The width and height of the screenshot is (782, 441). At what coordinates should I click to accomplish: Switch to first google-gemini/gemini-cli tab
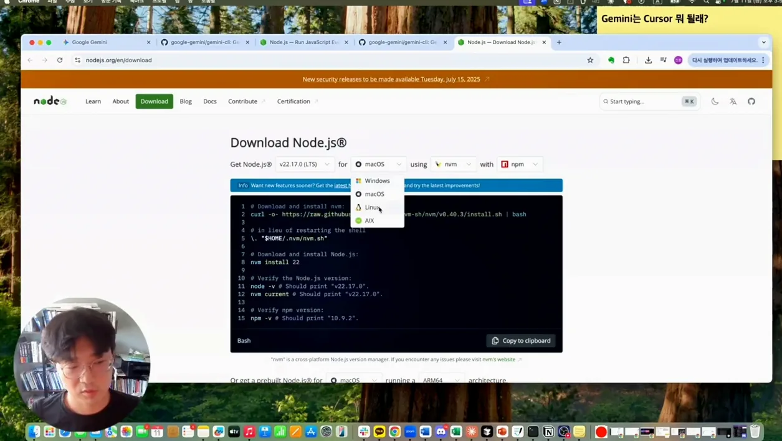click(x=205, y=42)
